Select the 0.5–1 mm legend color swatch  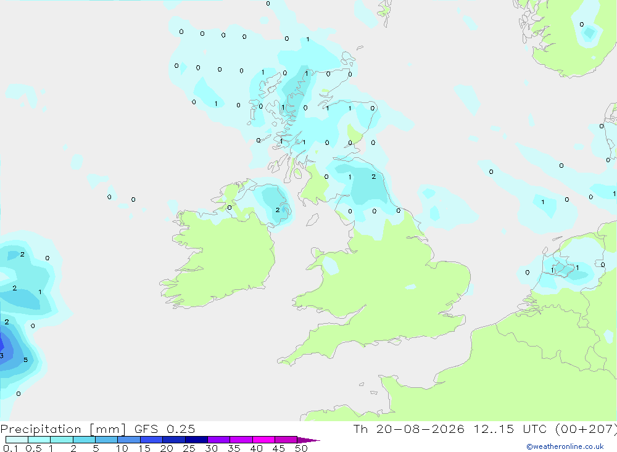point(39,440)
